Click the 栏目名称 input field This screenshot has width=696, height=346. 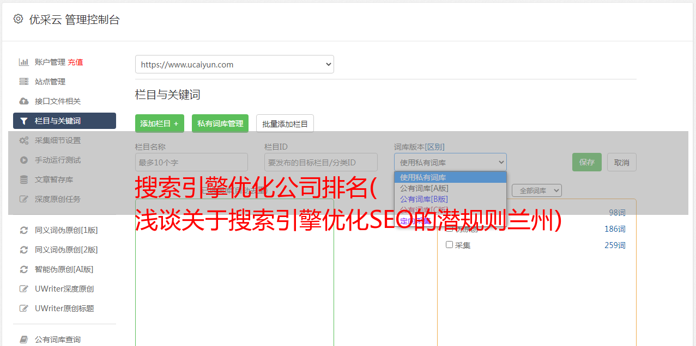(x=191, y=162)
